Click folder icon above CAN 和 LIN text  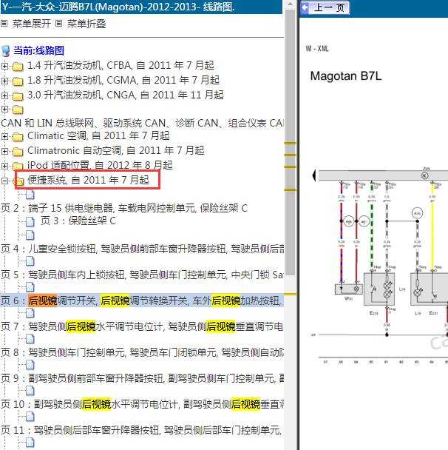pyautogui.click(x=18, y=110)
